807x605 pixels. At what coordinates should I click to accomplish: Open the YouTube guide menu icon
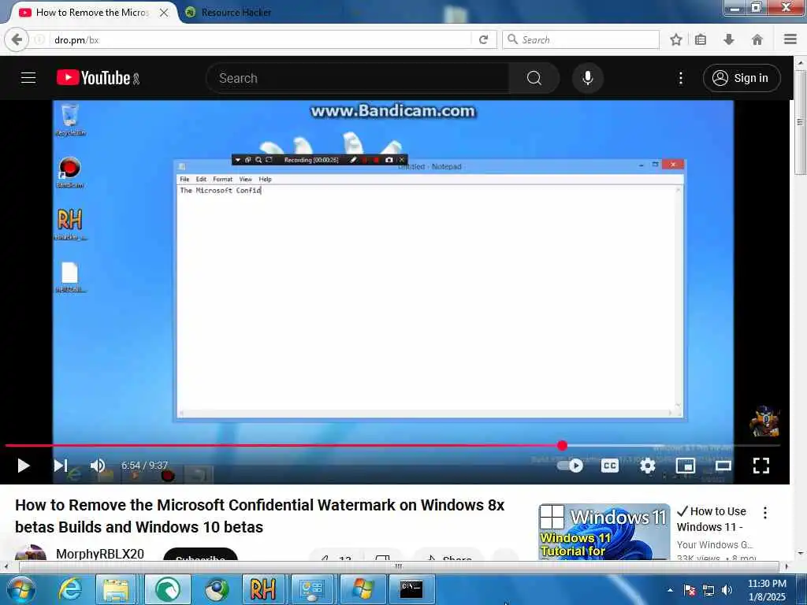coord(28,78)
